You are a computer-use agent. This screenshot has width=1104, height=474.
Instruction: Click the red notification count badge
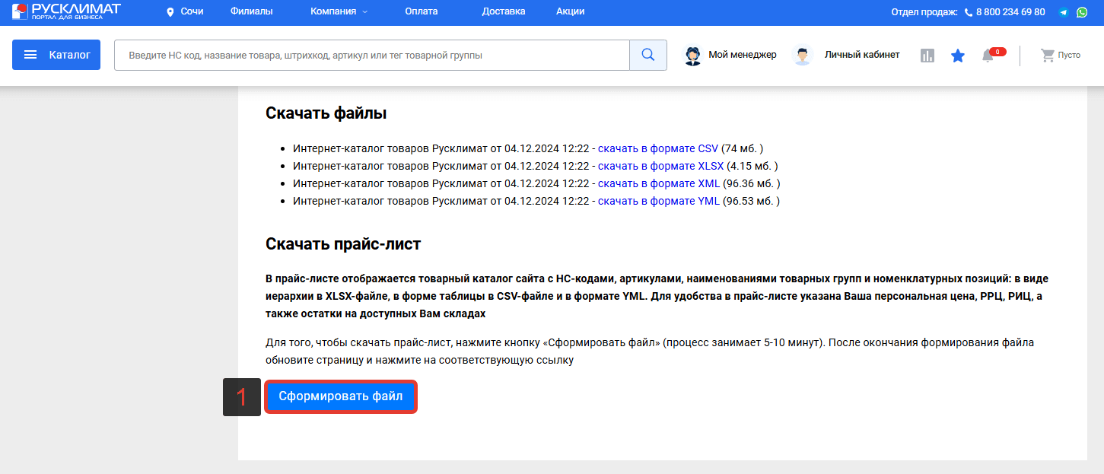coord(997,51)
